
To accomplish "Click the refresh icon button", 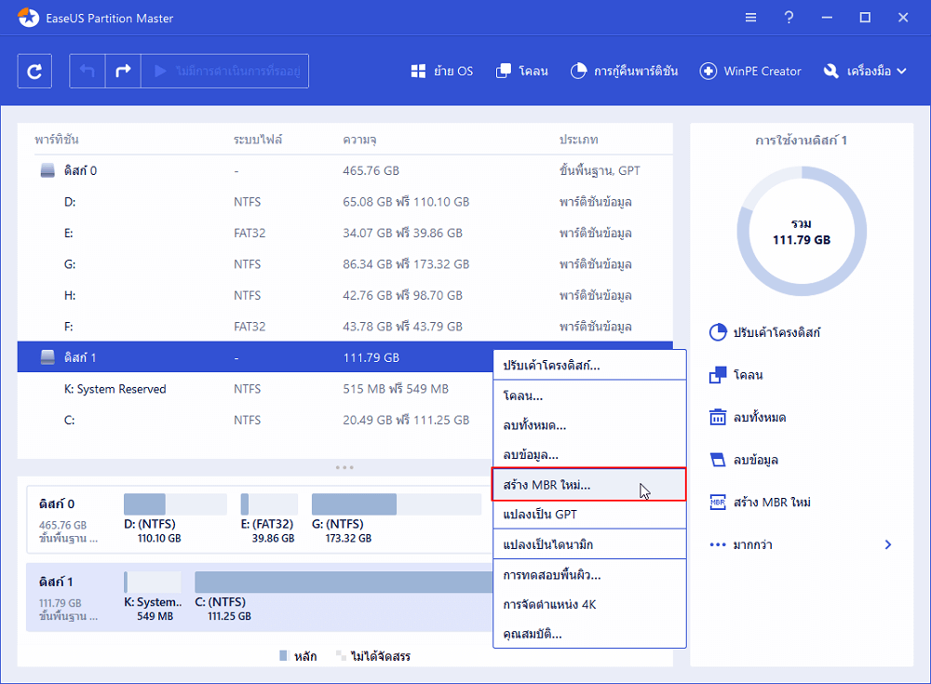I will click(34, 72).
